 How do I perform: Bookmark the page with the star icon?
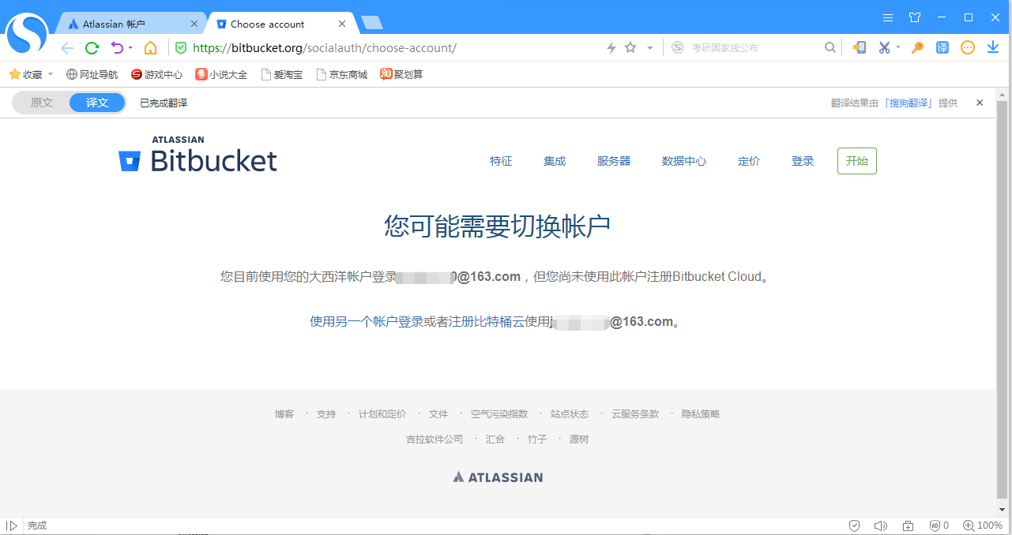[x=630, y=47]
